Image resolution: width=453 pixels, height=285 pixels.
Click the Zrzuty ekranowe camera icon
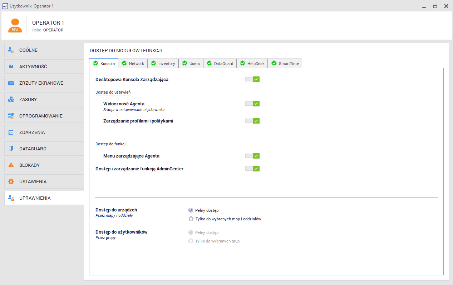click(11, 83)
